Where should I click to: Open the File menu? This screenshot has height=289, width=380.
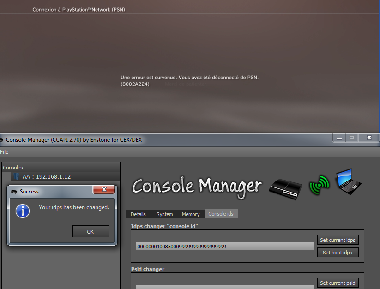pos(4,151)
